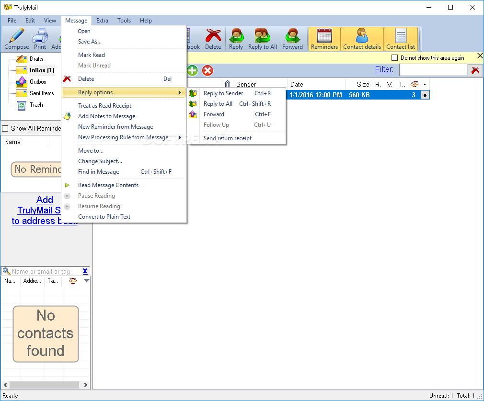This screenshot has width=484, height=401.
Task: Open the Help menu
Action: 146,21
